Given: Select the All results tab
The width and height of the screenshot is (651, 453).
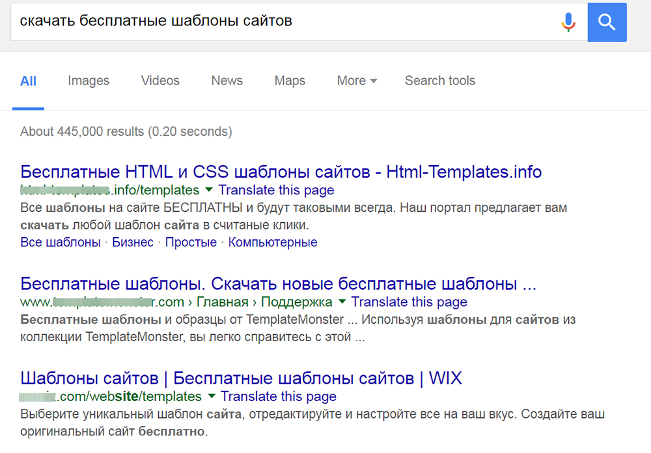Looking at the screenshot, I should point(29,81).
